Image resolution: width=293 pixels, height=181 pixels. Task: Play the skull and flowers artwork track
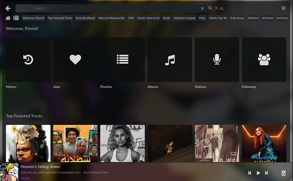28,143
